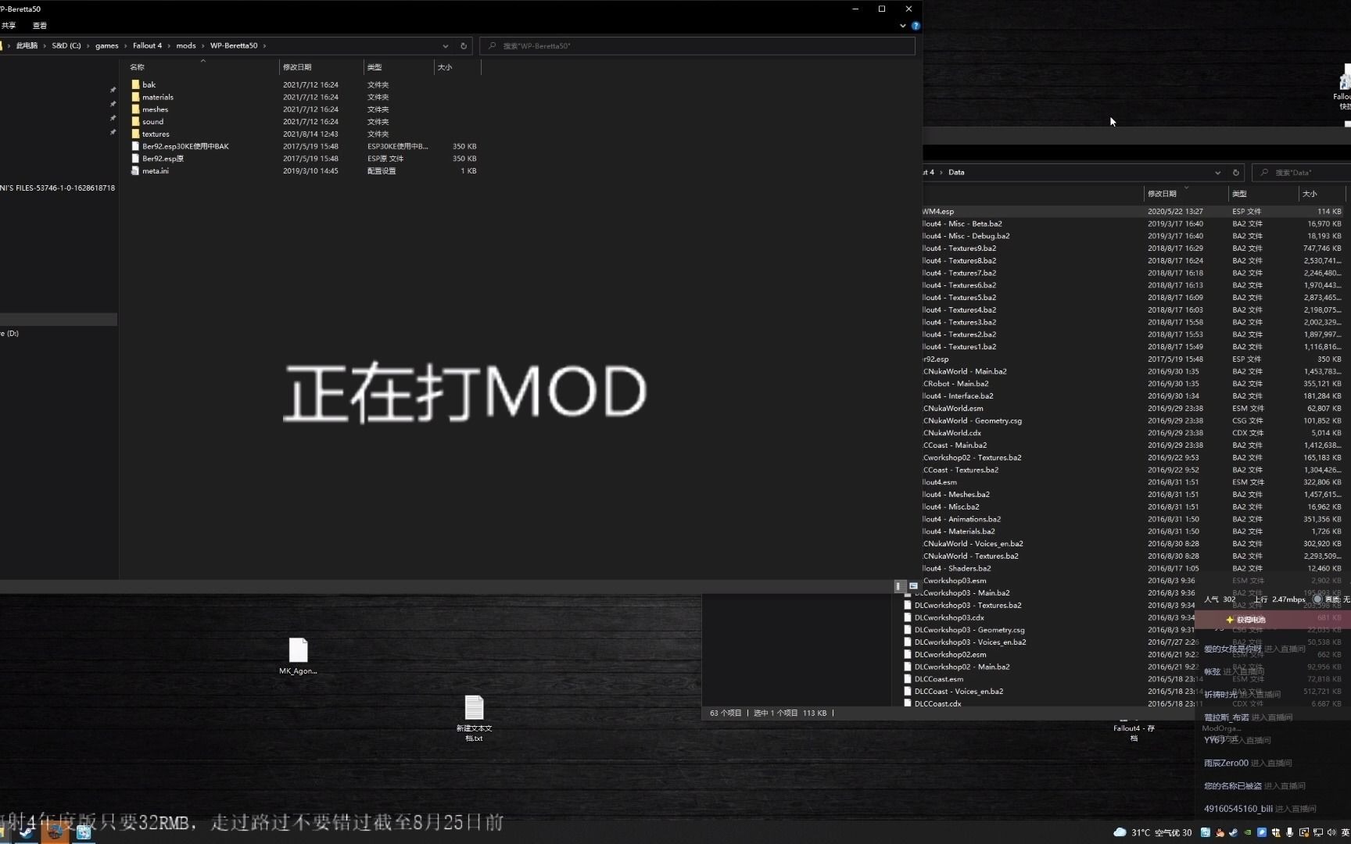
Task: Navigate to Data breadcrumb in Data window
Action: pos(956,173)
